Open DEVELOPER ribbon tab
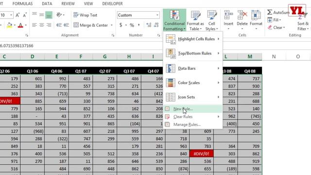This screenshot has height=175, width=311. (112, 3)
